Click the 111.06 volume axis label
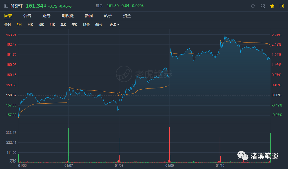The width and height of the screenshot is (288, 169). [11, 152]
